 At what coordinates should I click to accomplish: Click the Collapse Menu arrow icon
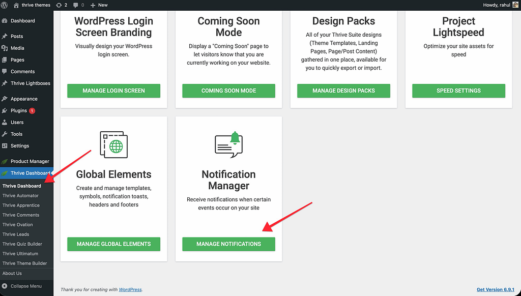click(x=5, y=286)
